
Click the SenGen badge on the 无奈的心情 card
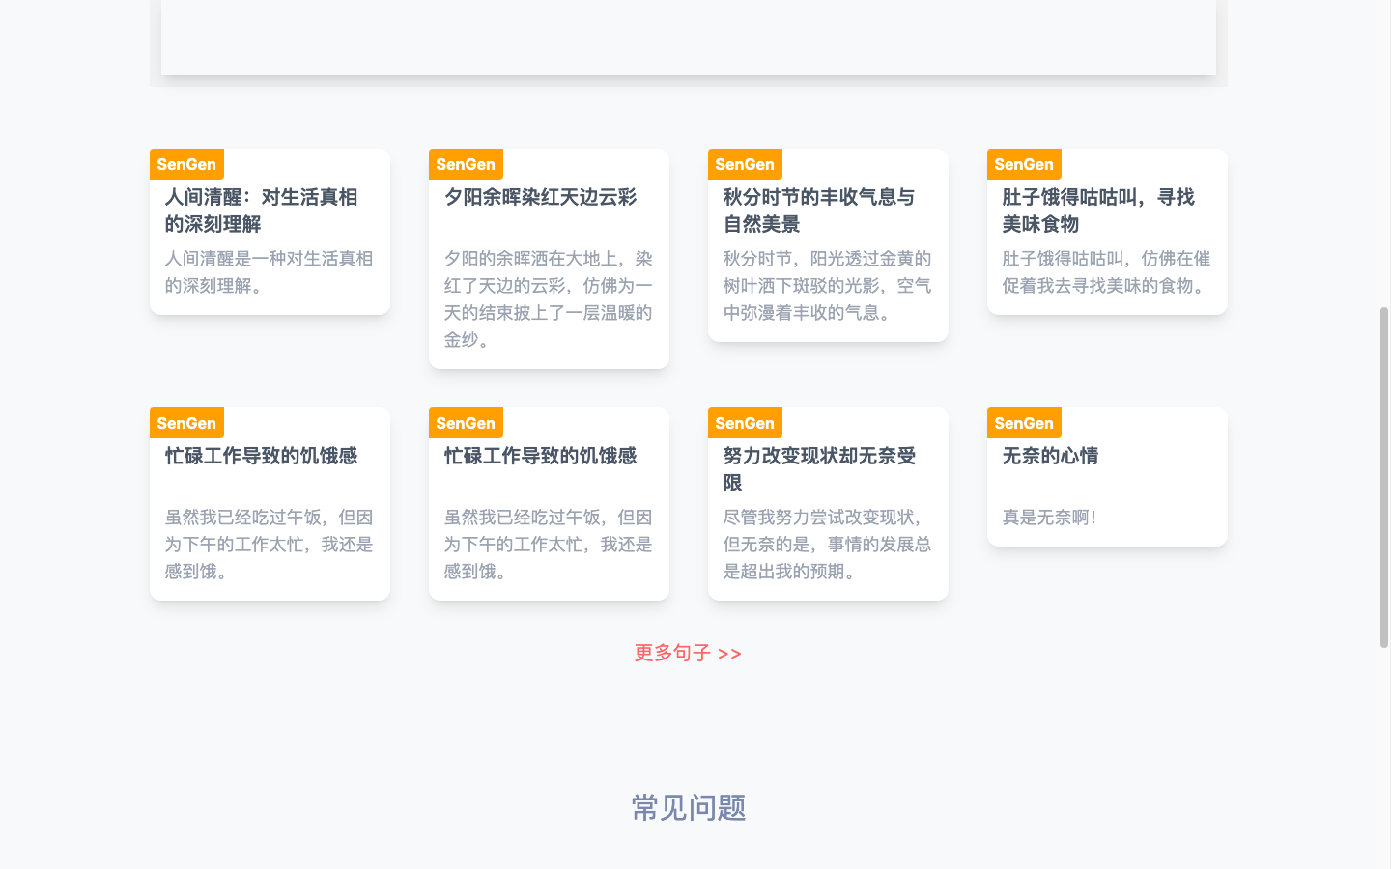(x=1024, y=423)
